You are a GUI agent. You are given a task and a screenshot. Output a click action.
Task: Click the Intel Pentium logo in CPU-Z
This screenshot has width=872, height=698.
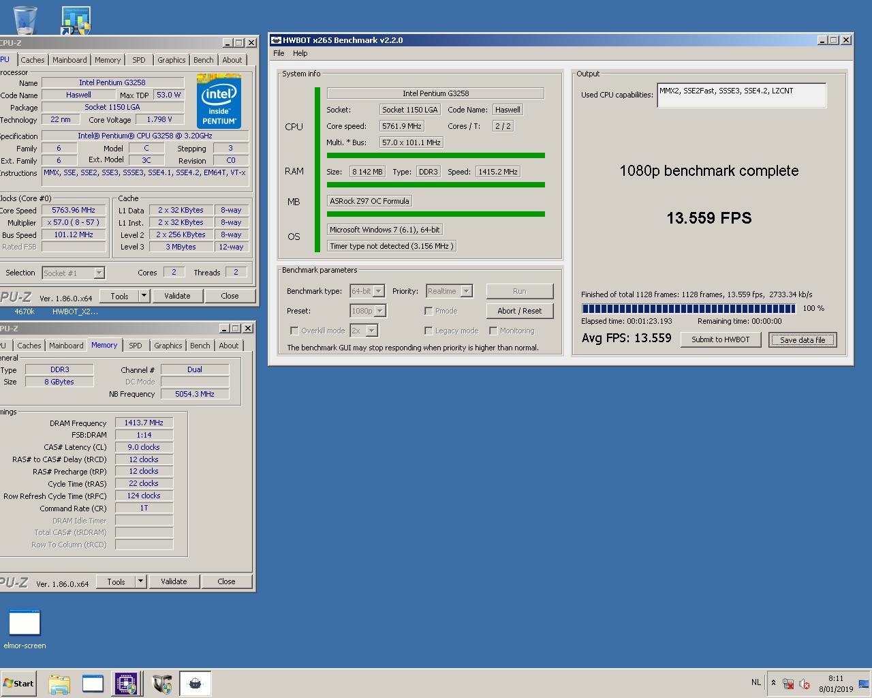pyautogui.click(x=219, y=102)
